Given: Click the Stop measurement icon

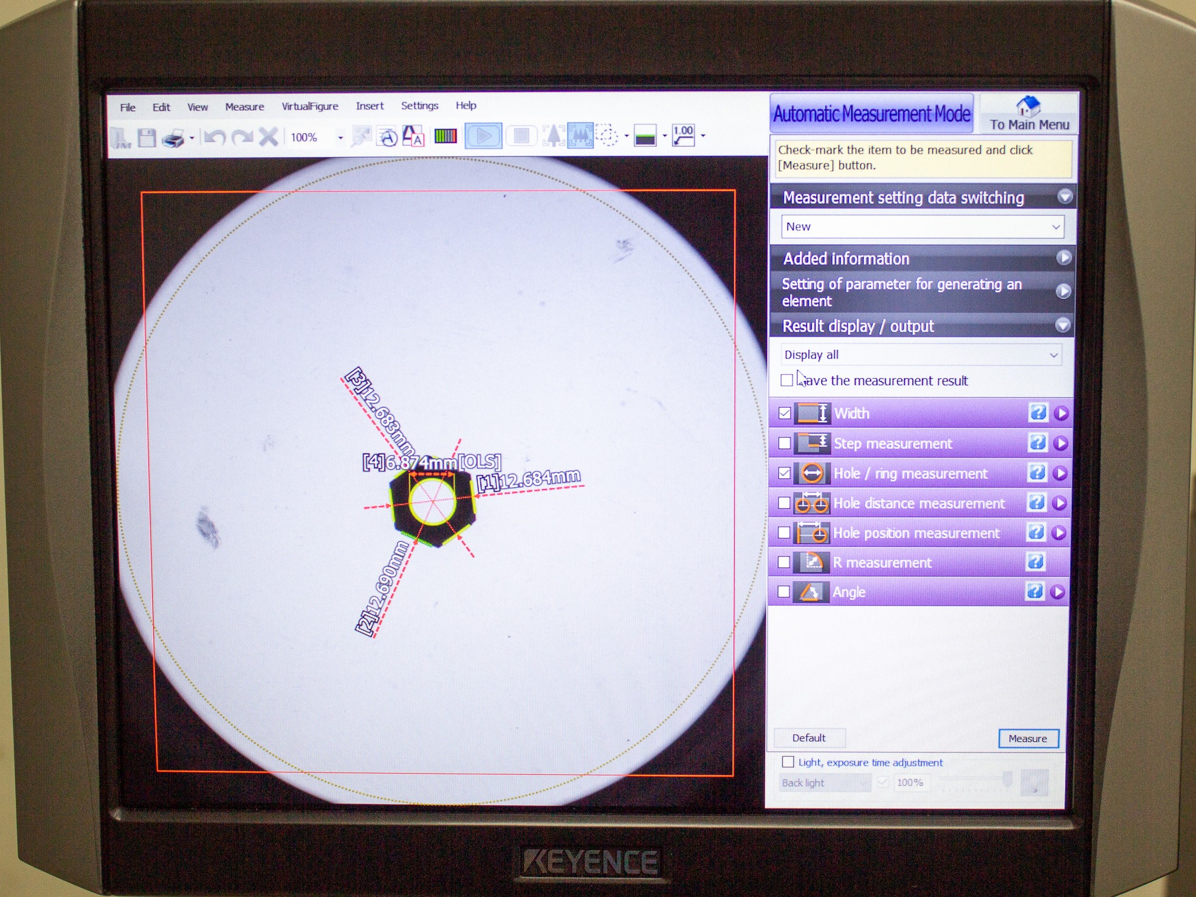Looking at the screenshot, I should coord(523,136).
